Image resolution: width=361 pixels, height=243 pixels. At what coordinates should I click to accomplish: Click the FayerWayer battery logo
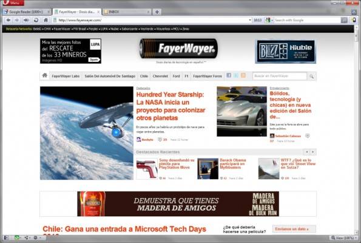[x=178, y=49]
